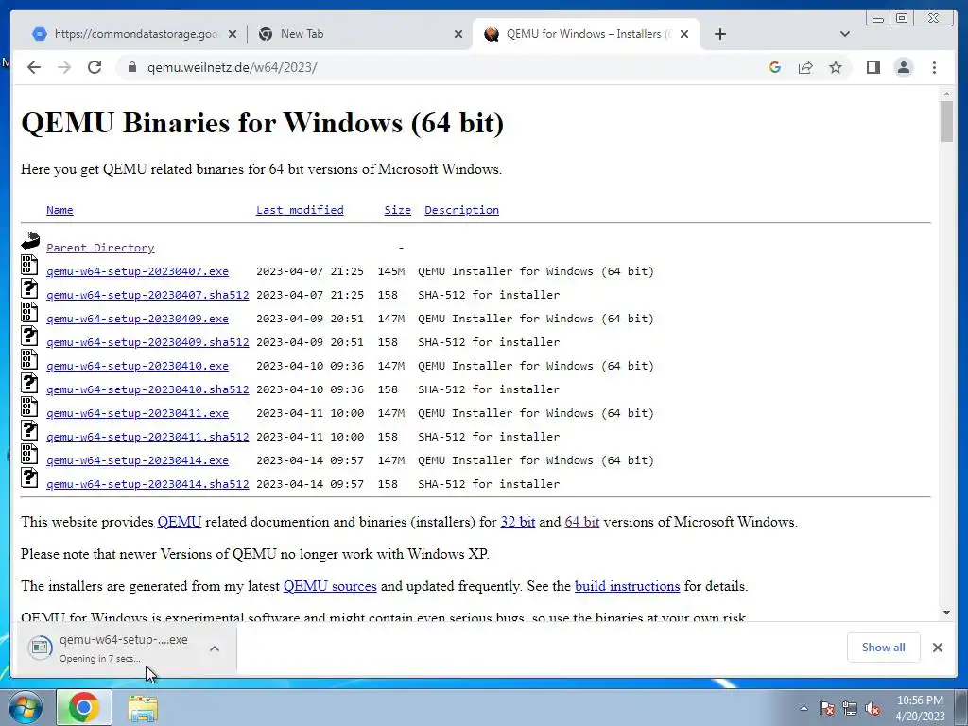
Task: Close the downloads bar
Action: coord(938,647)
